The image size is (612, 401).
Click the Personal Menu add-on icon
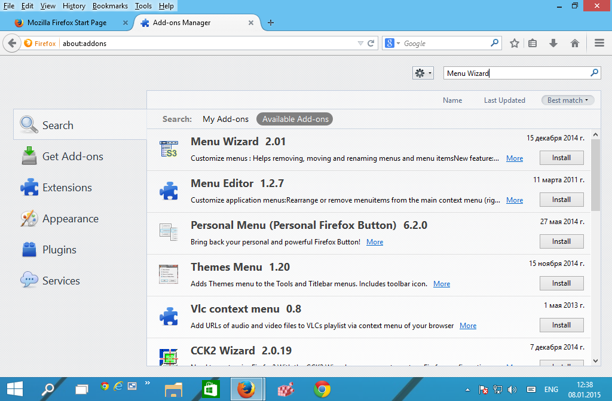pyautogui.click(x=169, y=232)
